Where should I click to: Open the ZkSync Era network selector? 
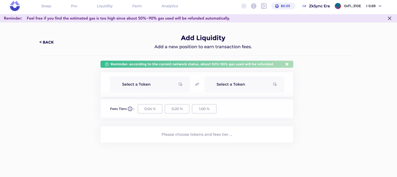(316, 6)
